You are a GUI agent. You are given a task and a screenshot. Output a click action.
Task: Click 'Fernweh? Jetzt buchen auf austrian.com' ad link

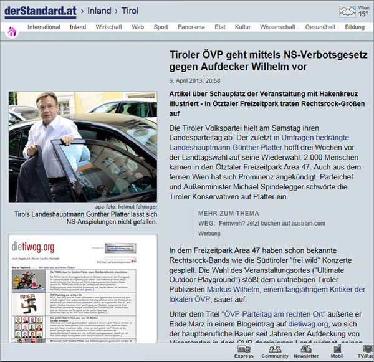click(272, 224)
